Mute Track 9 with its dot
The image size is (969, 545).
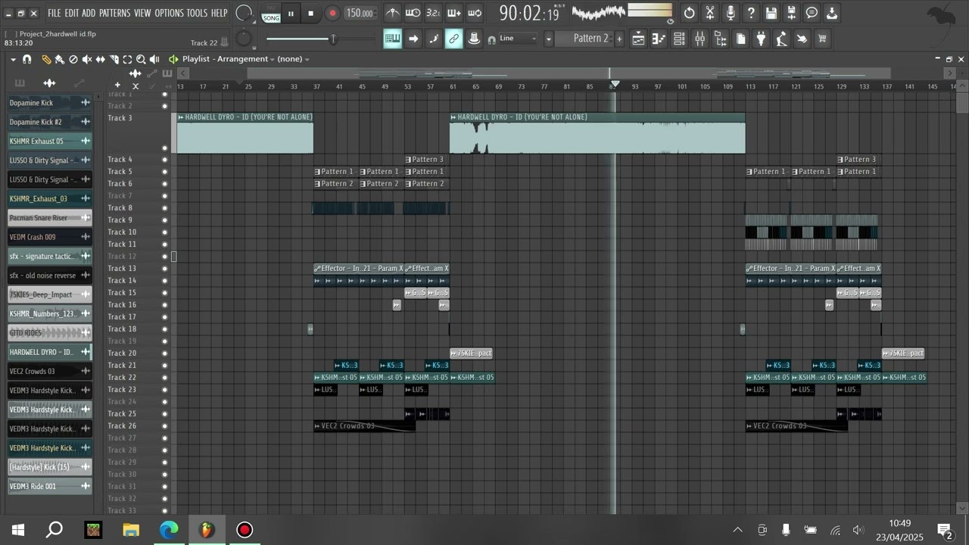[165, 220]
